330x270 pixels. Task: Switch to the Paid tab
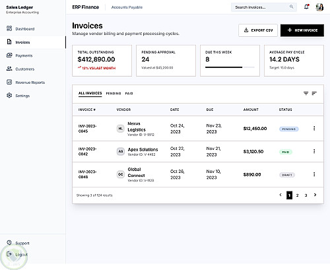[129, 93]
